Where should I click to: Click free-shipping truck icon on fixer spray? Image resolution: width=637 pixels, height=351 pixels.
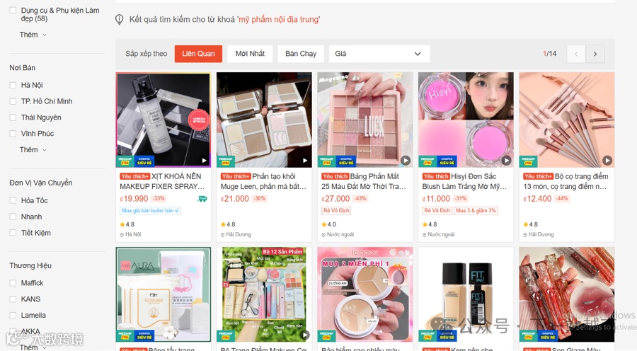coord(202,199)
